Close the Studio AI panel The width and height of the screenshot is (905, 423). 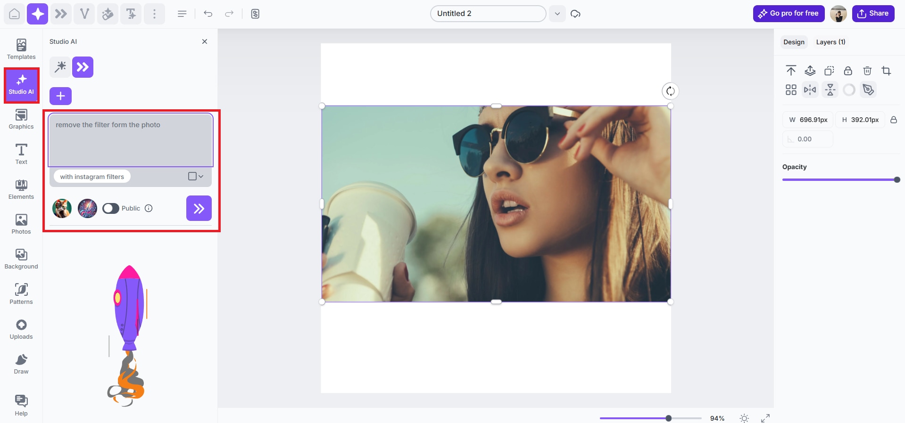point(205,41)
